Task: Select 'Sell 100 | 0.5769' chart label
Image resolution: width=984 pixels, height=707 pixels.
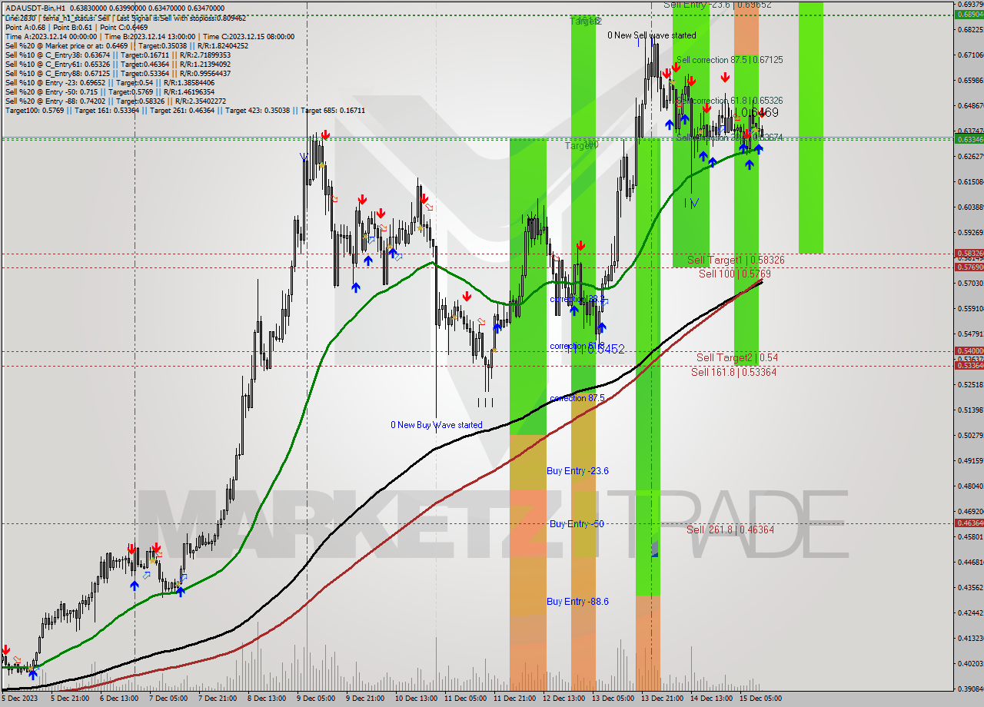Action: 735,273
